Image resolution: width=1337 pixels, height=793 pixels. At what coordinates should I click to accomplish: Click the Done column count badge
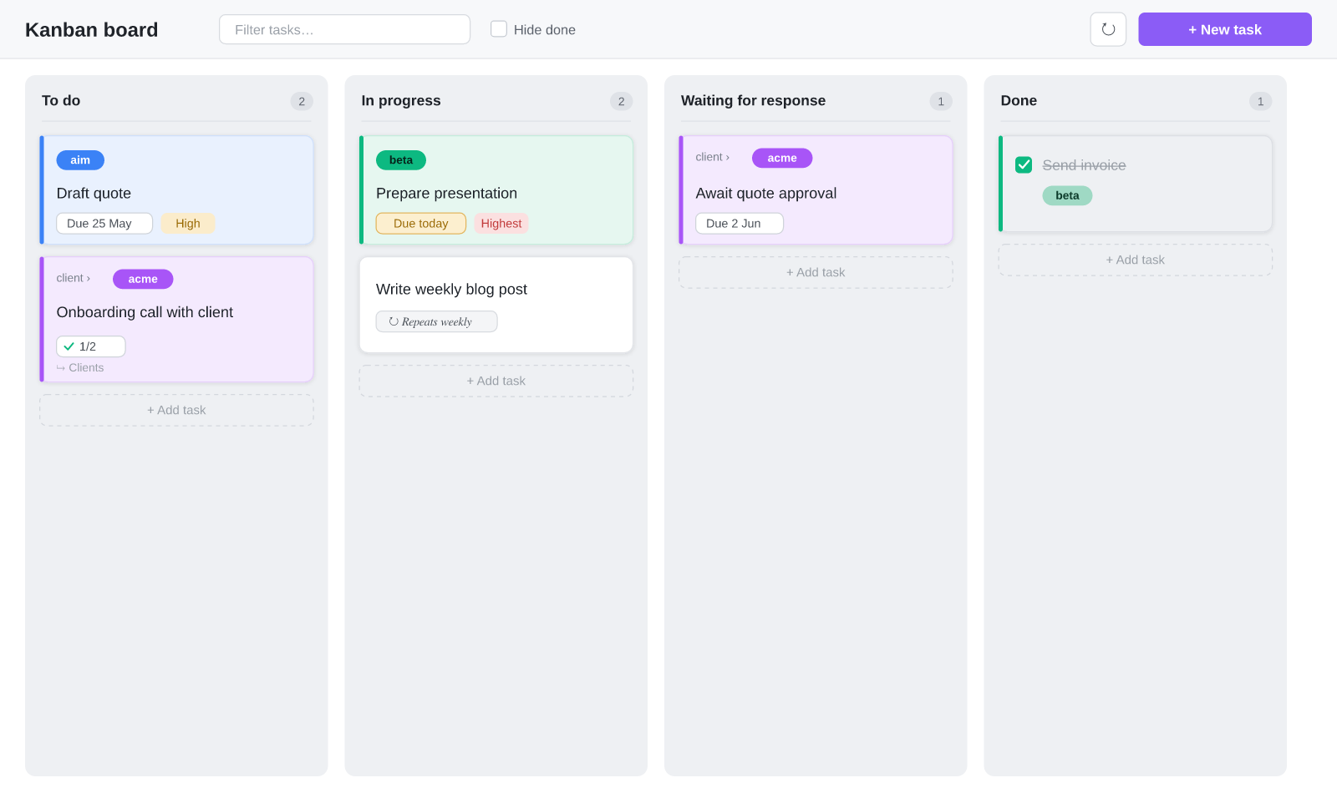tap(1260, 101)
